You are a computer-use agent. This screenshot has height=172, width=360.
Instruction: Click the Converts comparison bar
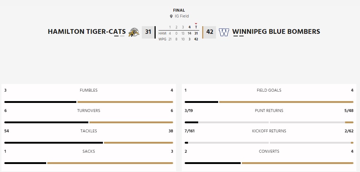(x=269, y=163)
